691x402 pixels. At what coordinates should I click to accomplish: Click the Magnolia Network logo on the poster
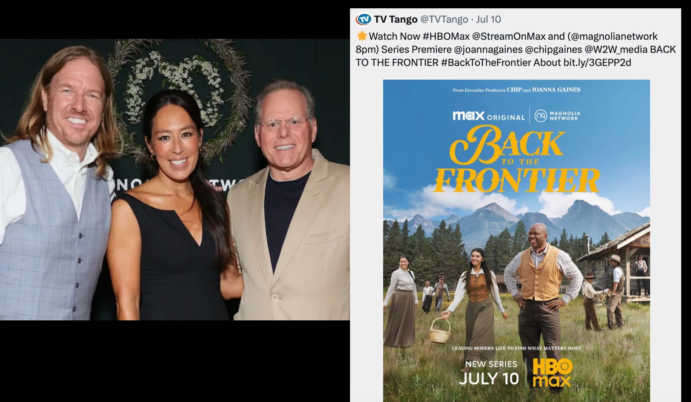click(x=558, y=116)
